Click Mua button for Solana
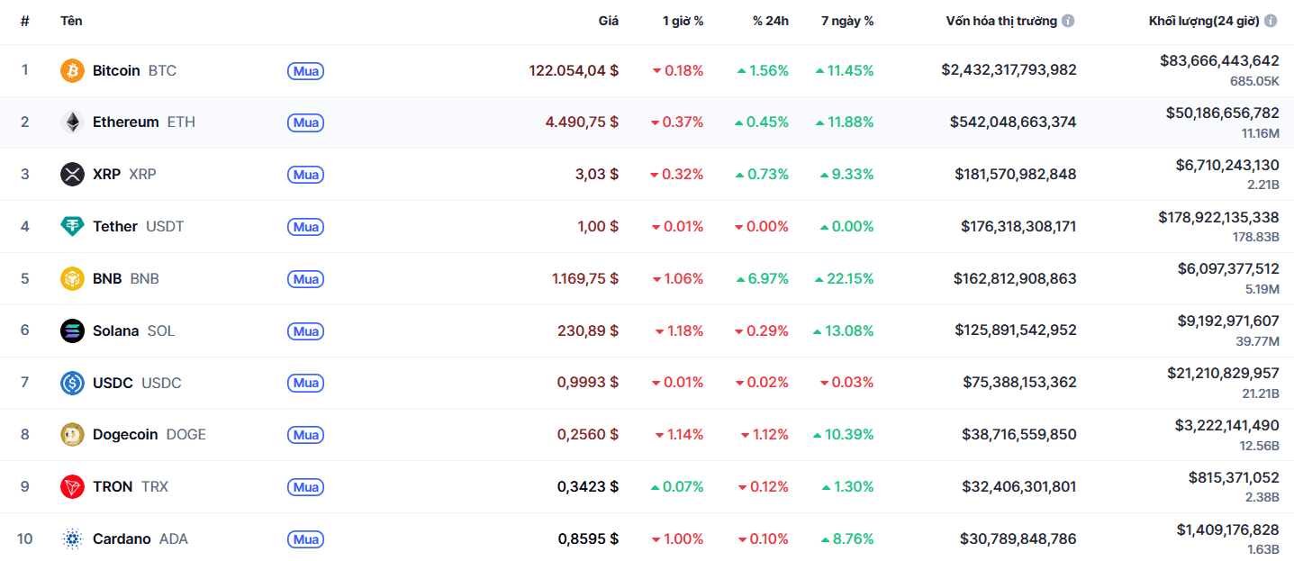The width and height of the screenshot is (1294, 561). [x=306, y=331]
